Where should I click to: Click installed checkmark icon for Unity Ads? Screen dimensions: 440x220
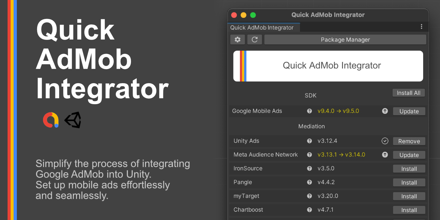pos(385,141)
